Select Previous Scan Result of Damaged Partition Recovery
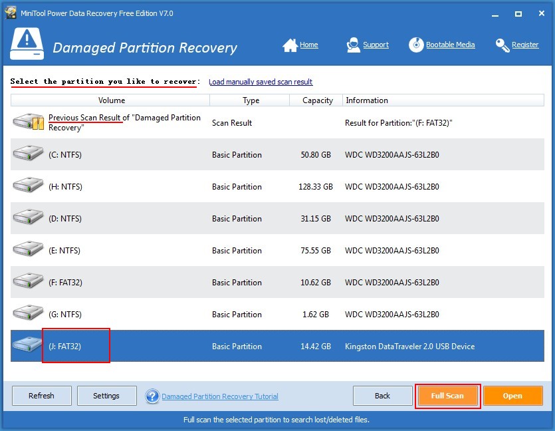The height and width of the screenshot is (431, 555). point(124,122)
